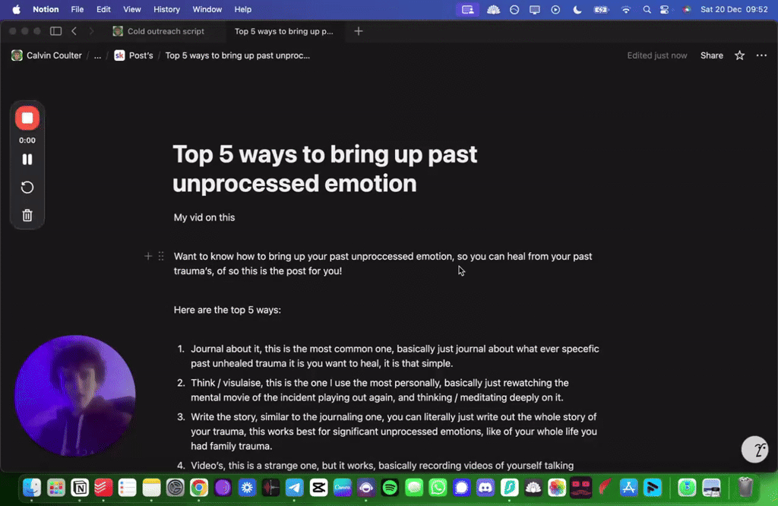Open the block handle options menu
Image resolution: width=778 pixels, height=506 pixels.
[x=160, y=256]
